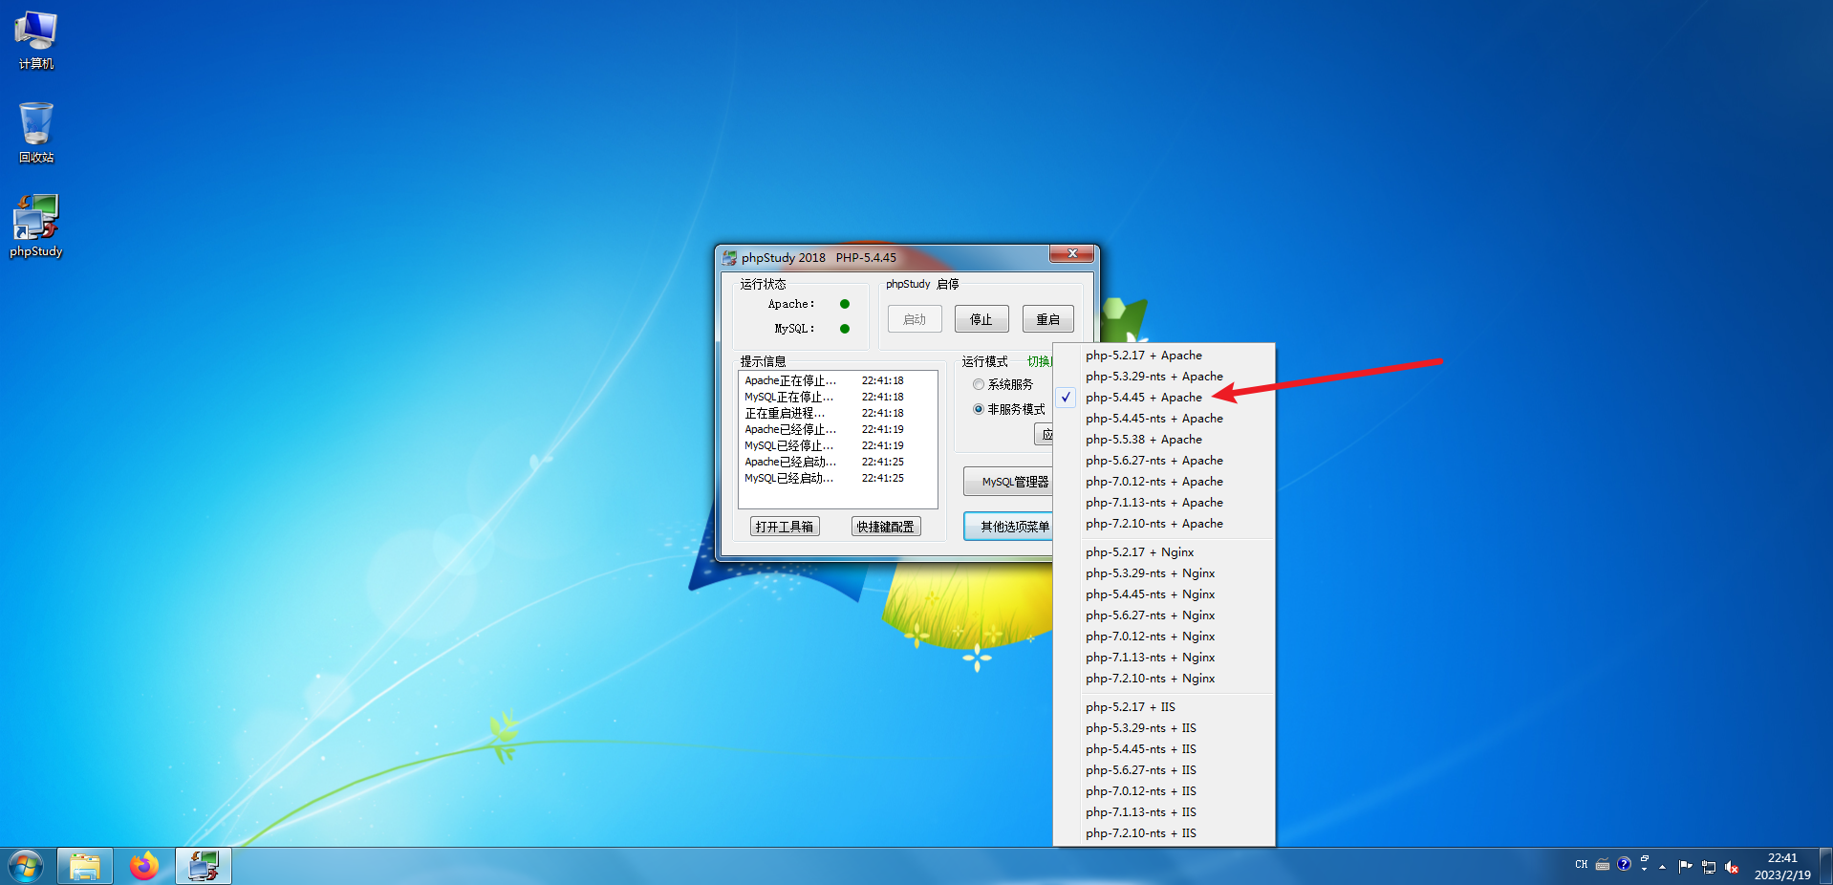Choose php-7.2.10-nts + Nginx
Viewport: 1833px width, 885px height.
point(1164,679)
